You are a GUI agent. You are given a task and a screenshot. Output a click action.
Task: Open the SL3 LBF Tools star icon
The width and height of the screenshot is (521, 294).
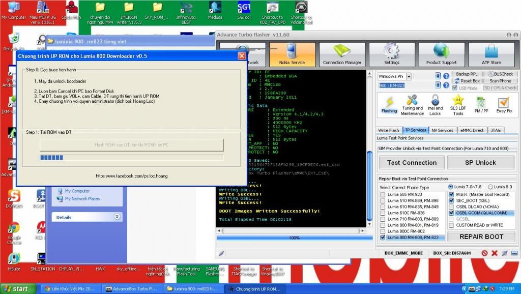point(458,105)
